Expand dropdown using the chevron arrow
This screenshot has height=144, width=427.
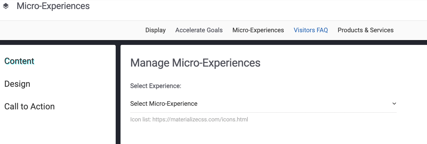click(x=394, y=104)
